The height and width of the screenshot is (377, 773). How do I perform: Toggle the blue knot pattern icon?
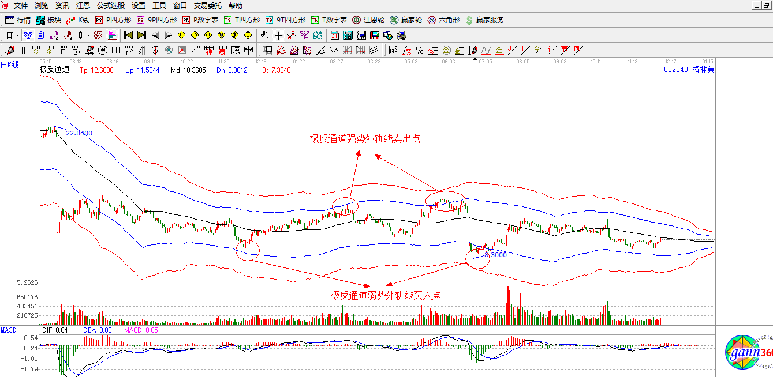point(28,35)
